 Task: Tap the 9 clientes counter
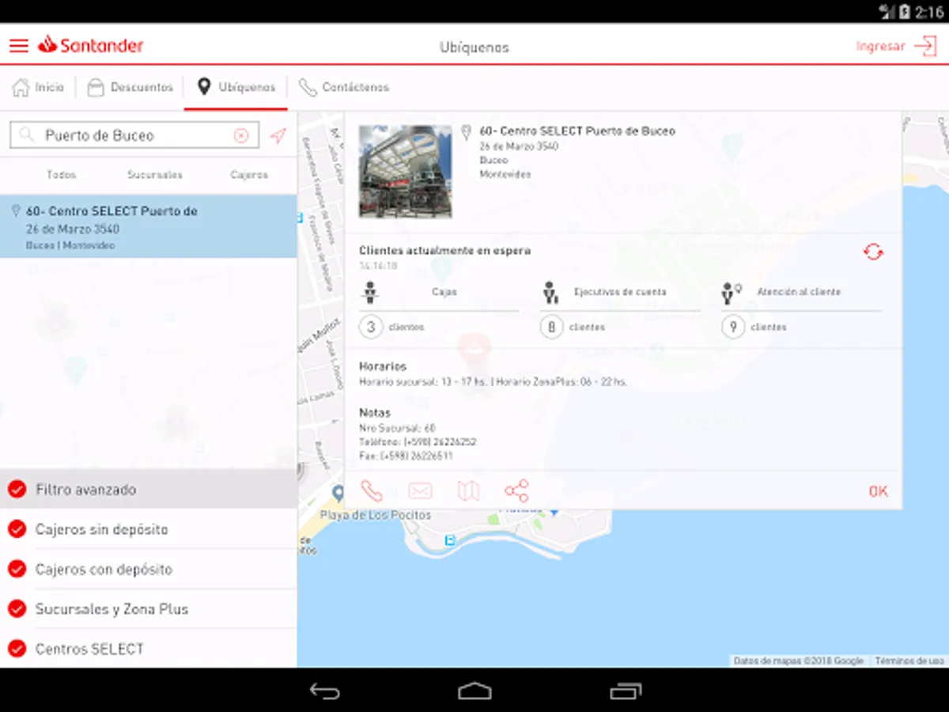[733, 327]
